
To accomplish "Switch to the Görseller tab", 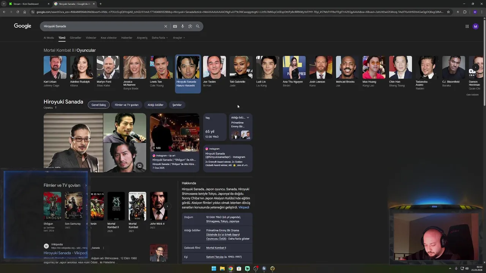I will [x=76, y=38].
